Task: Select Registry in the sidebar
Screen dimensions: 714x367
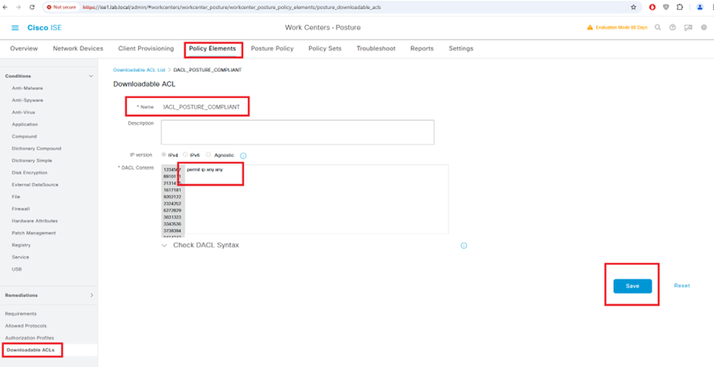Action: [x=21, y=245]
